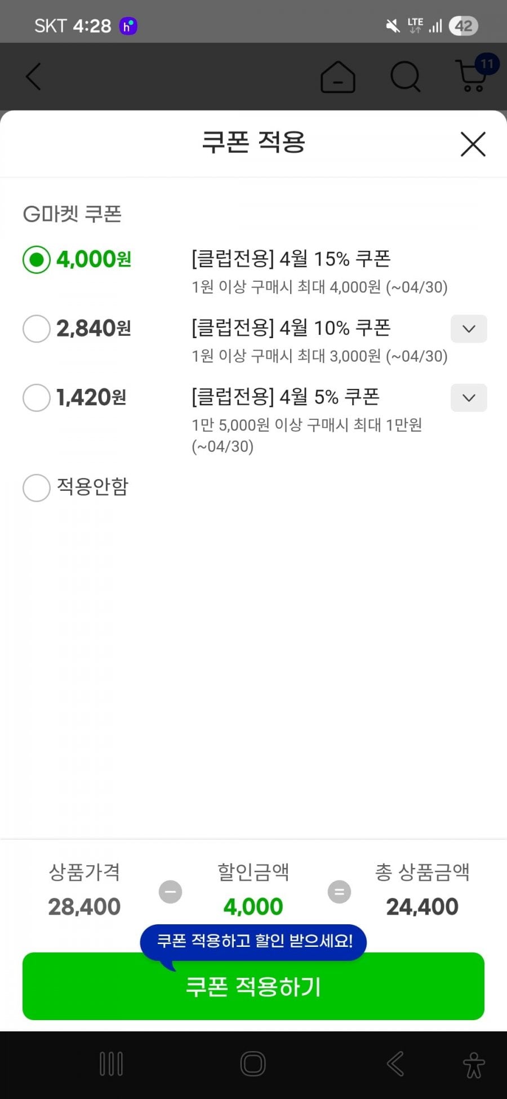Open the shopping cart with 11 items
The height and width of the screenshot is (1099, 507).
tap(473, 76)
